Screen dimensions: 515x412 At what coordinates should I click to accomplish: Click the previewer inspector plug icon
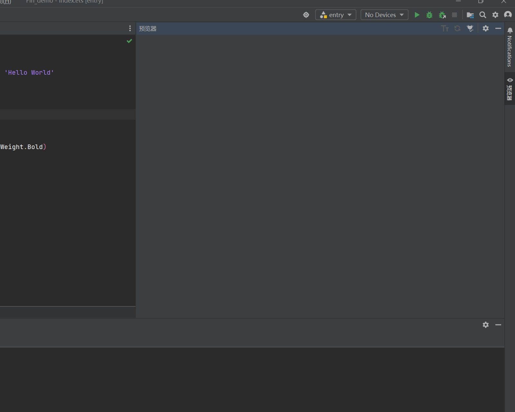tap(470, 28)
